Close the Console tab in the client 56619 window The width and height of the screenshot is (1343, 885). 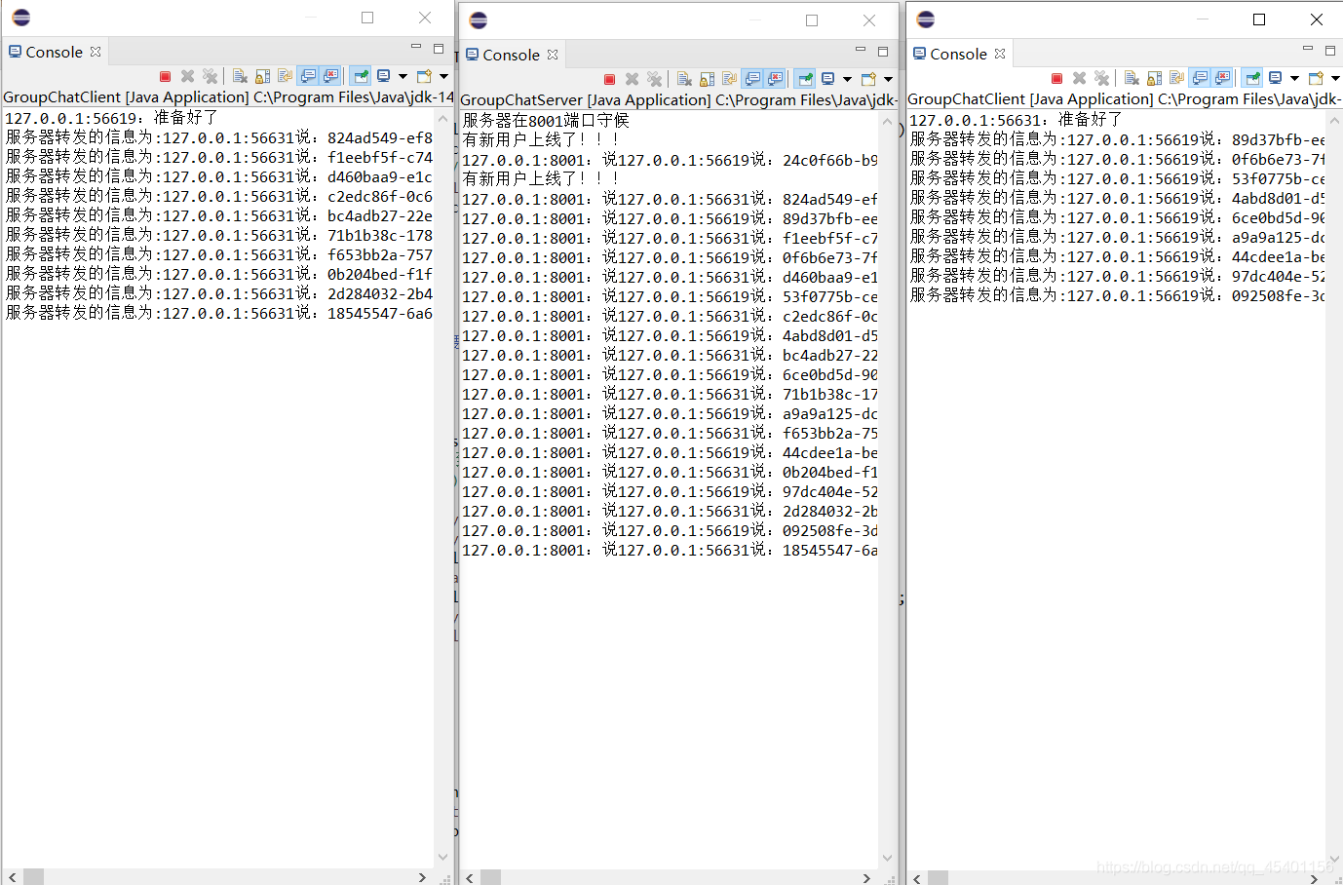[x=96, y=52]
